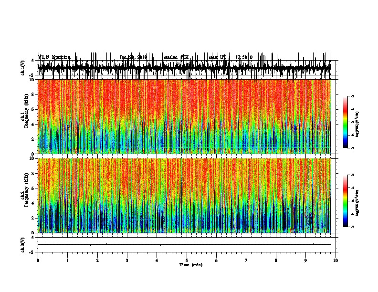The image size is (378, 292).
Task: Click the 'VLF Spectra' plot title
Action: click(x=54, y=57)
